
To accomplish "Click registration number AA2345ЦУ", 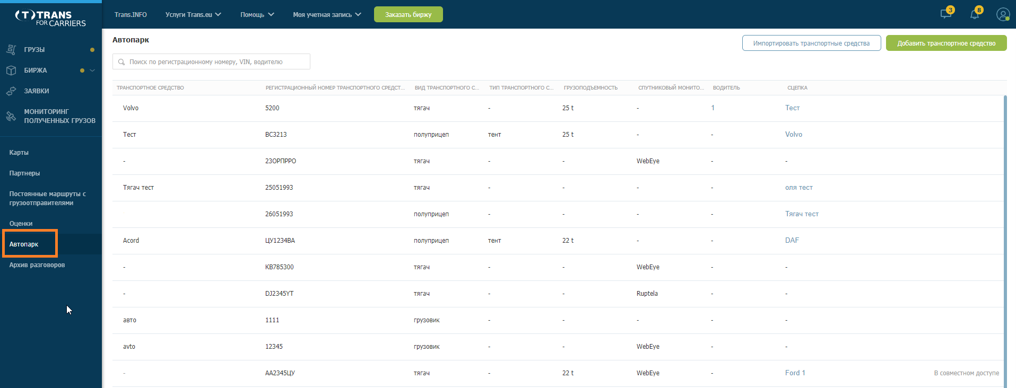I will (280, 373).
